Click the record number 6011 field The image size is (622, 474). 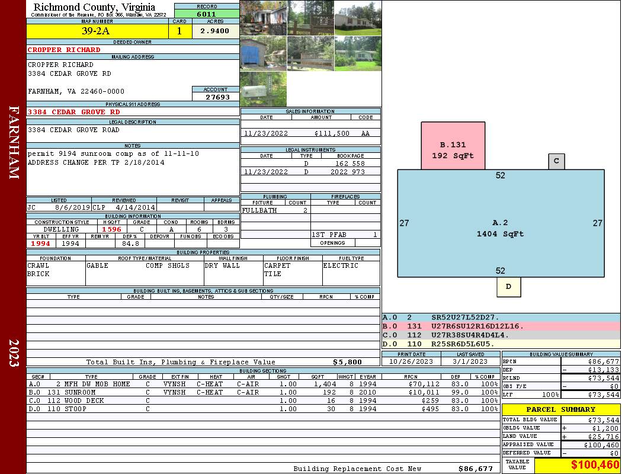[x=207, y=14]
